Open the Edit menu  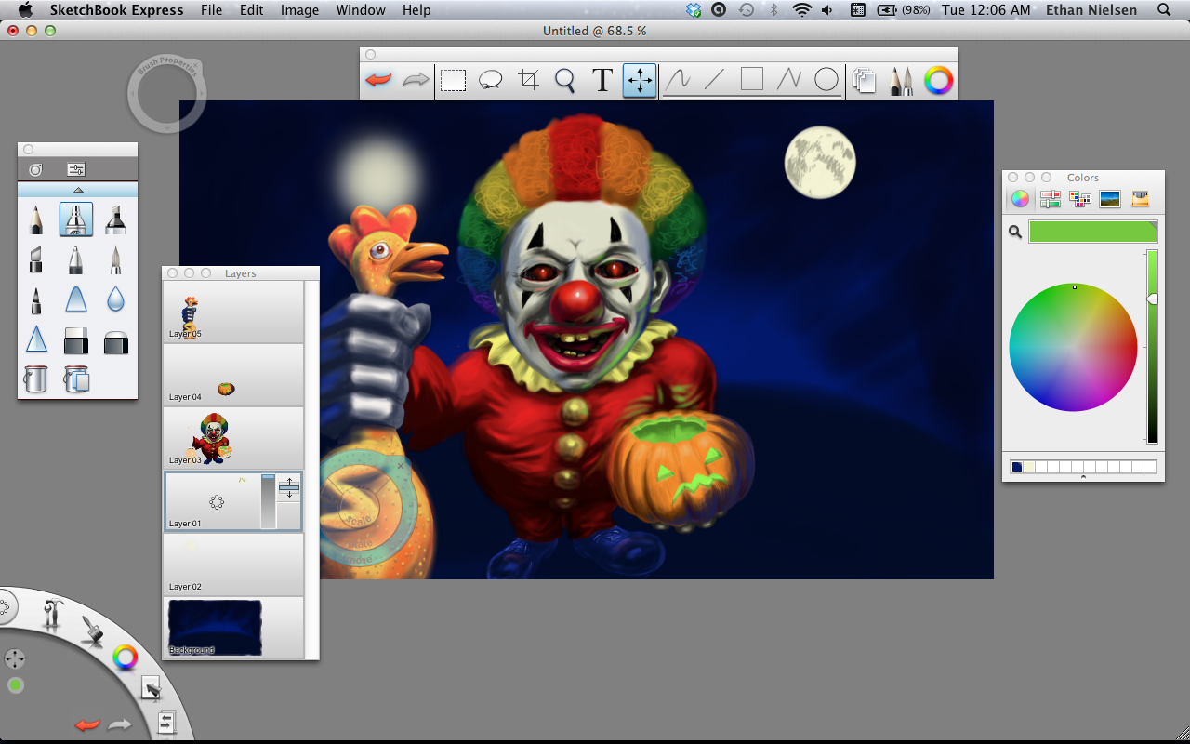coord(251,10)
